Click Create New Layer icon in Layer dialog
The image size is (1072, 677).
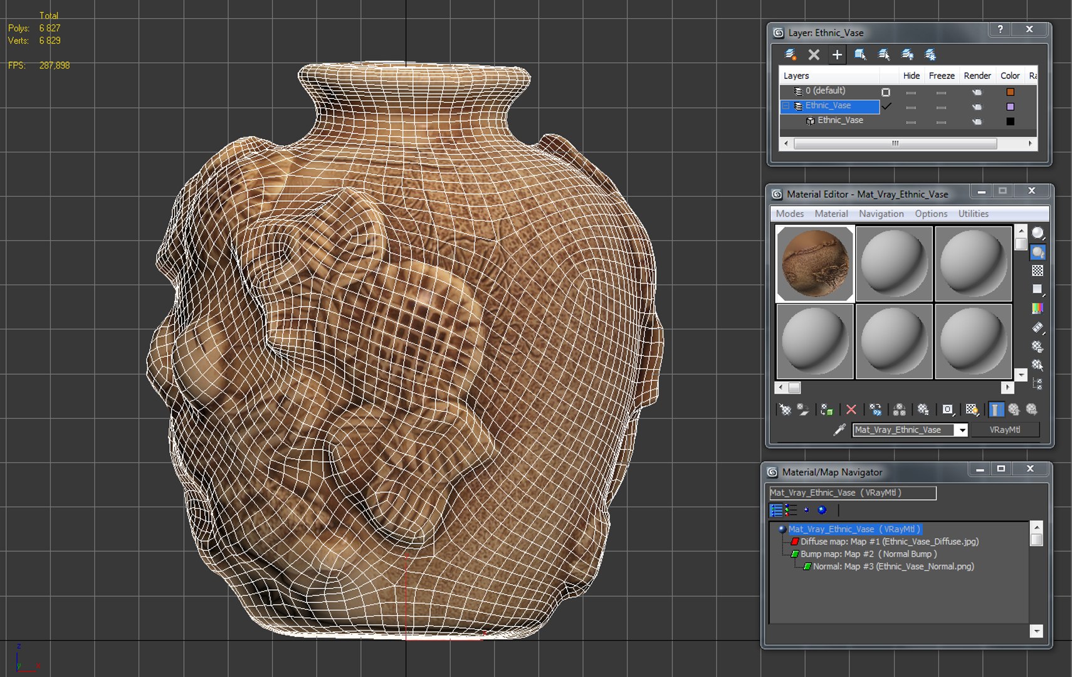tap(791, 55)
